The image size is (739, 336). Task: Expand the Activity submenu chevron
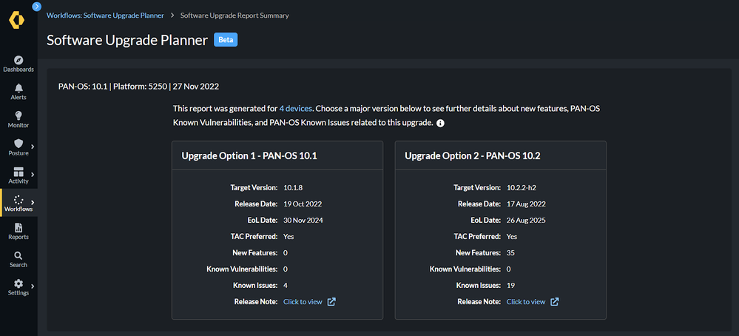point(33,175)
